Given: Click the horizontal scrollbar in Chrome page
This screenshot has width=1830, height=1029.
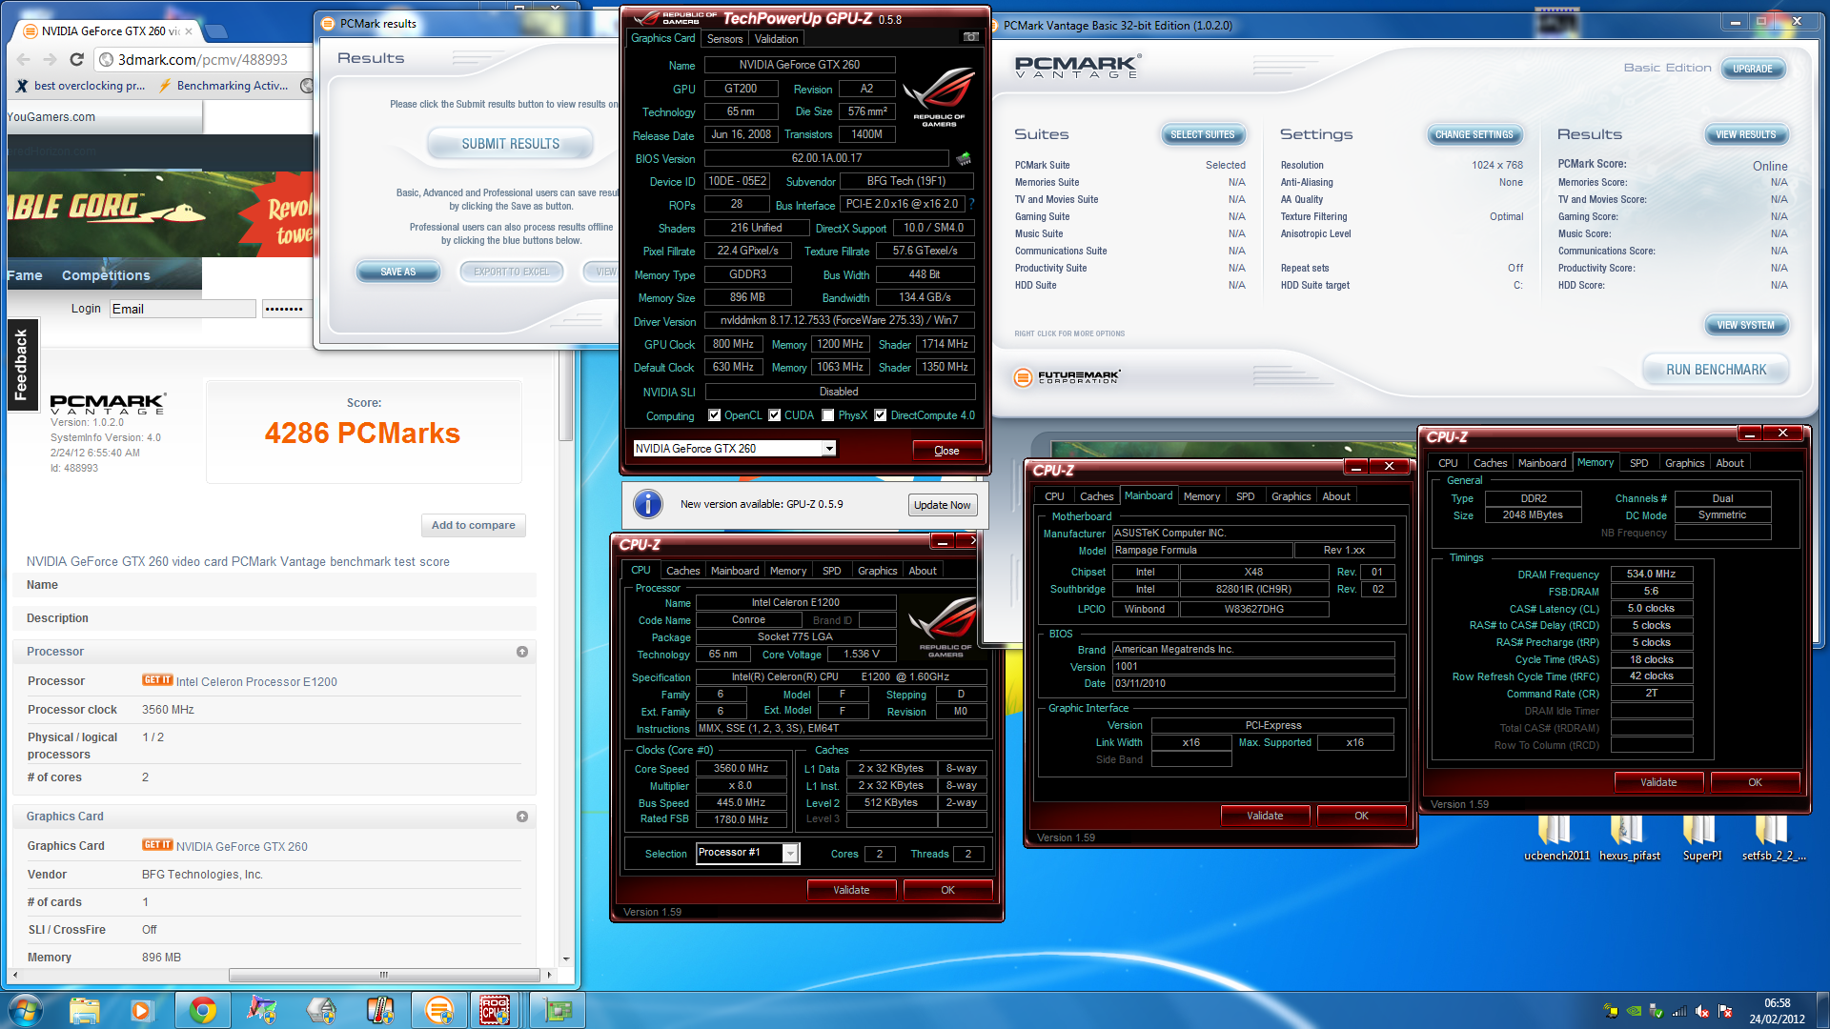Looking at the screenshot, I should [x=384, y=975].
